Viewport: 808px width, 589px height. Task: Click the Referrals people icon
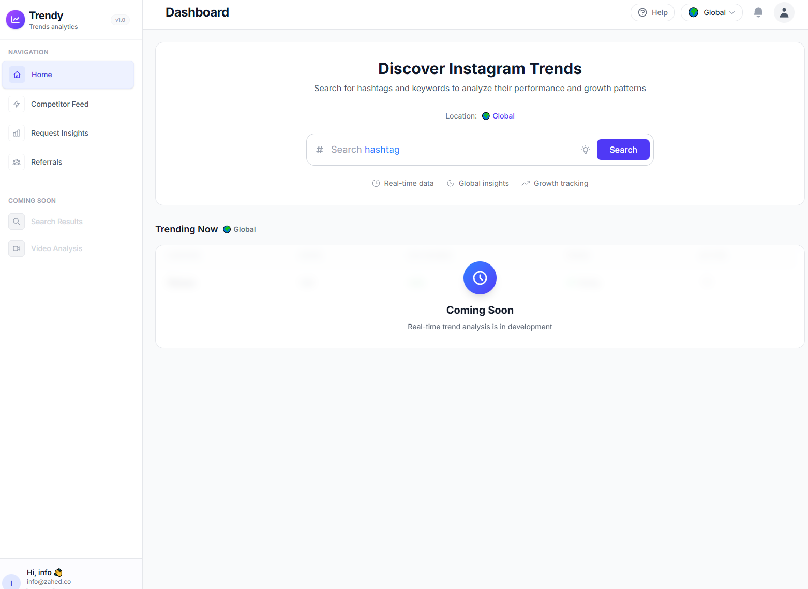point(17,162)
